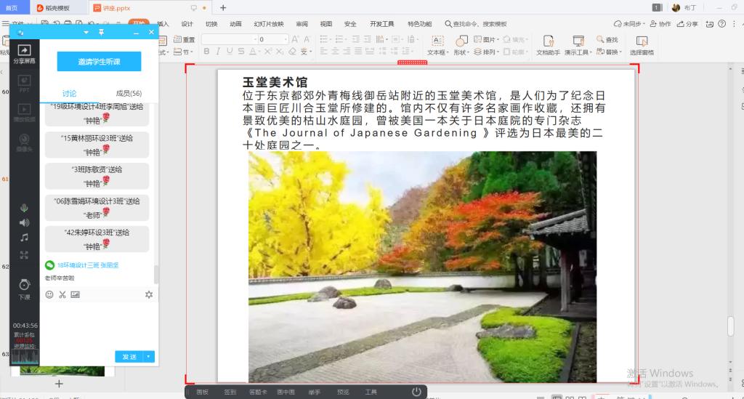This screenshot has height=399, width=744.
Task: Click the 分享 share button
Action: pyautogui.click(x=687, y=24)
